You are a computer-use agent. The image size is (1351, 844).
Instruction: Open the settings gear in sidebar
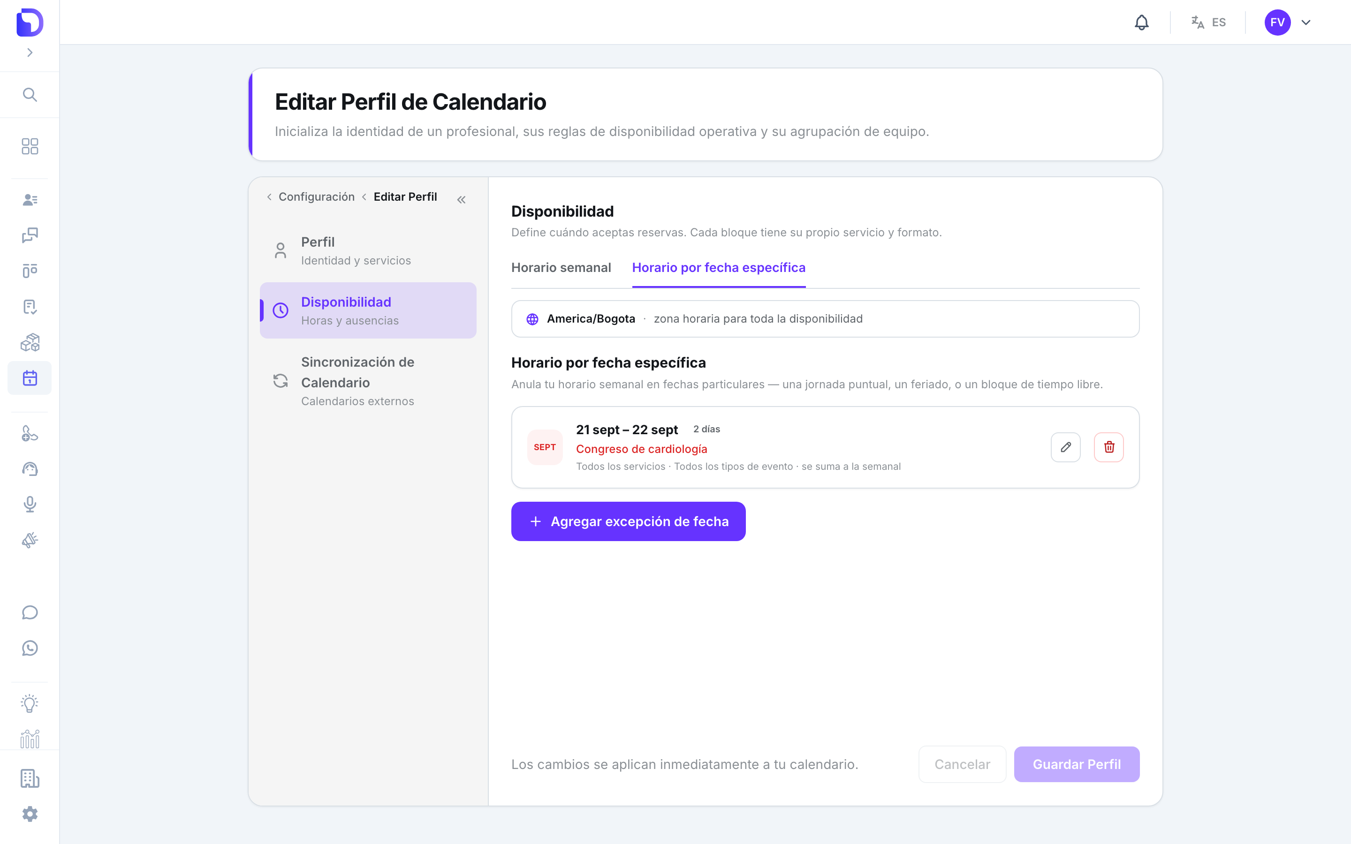coord(30,814)
